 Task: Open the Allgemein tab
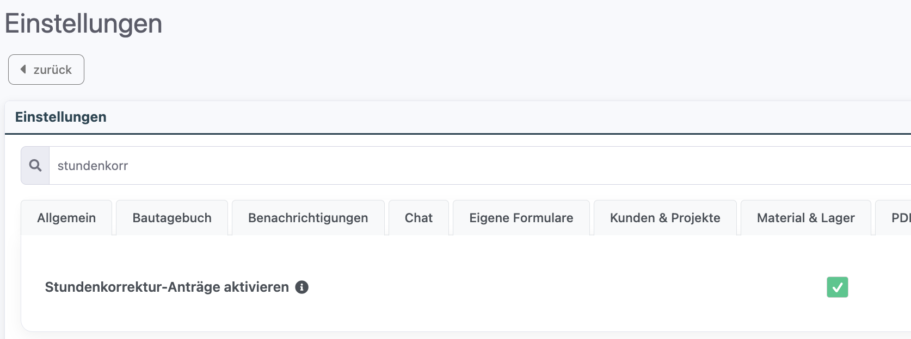pyautogui.click(x=66, y=218)
